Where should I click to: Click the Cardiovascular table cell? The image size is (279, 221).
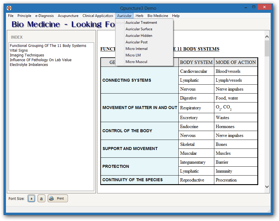pyautogui.click(x=196, y=71)
